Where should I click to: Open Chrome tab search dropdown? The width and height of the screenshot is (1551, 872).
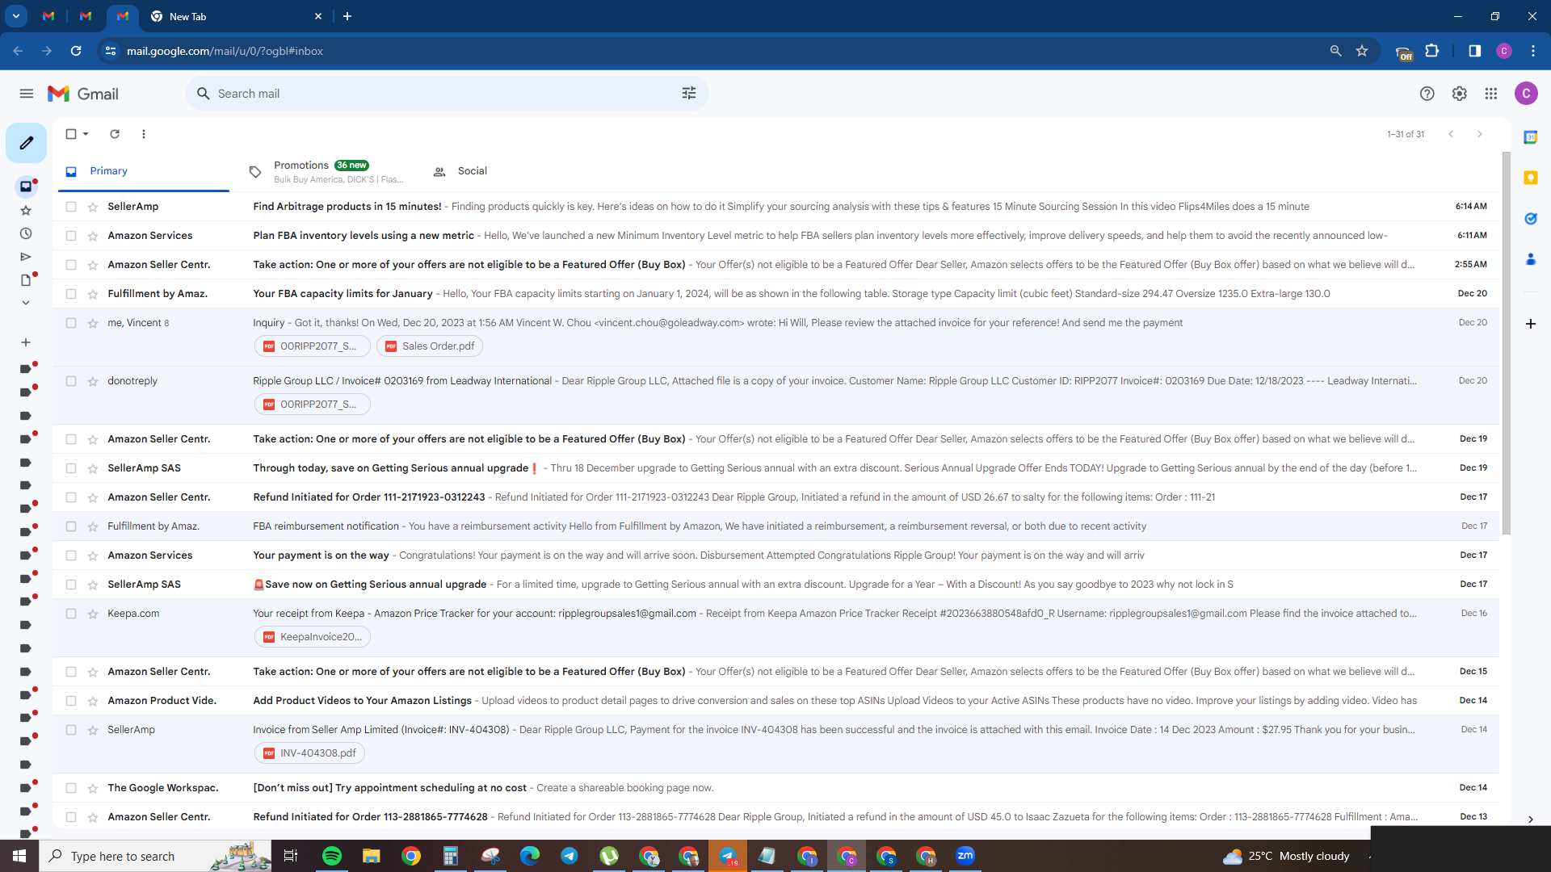(15, 16)
